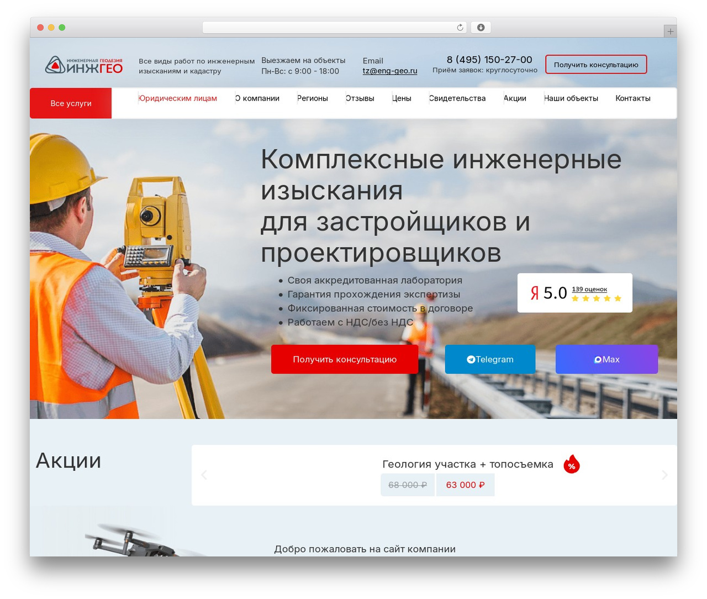Click the Геология участка + топосъемка promotion title
Image resolution: width=707 pixels, height=599 pixels.
point(468,464)
